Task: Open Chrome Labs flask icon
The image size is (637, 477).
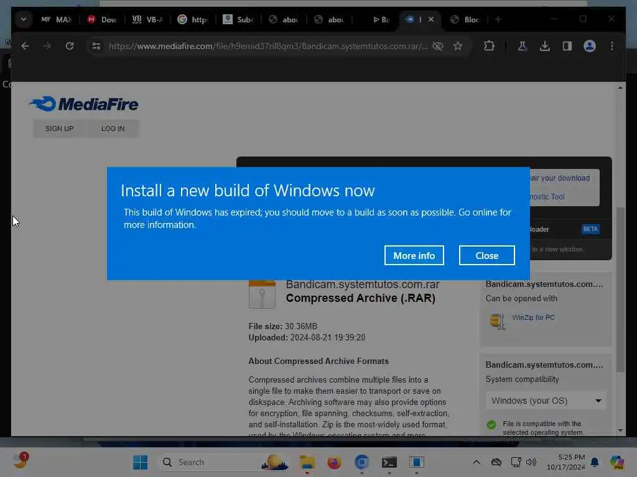Action: point(522,46)
